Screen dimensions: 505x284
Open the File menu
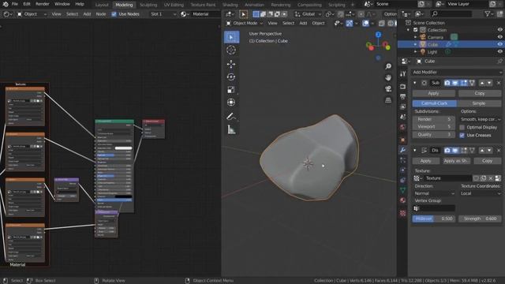(15, 4)
